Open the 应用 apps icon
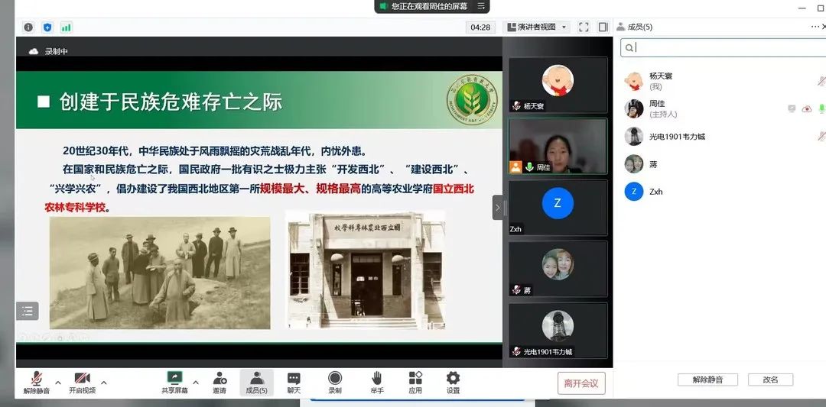826x407 pixels. 415,378
